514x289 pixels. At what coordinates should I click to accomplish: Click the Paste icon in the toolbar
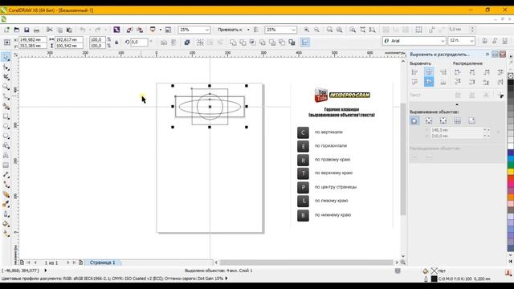pyautogui.click(x=69, y=30)
